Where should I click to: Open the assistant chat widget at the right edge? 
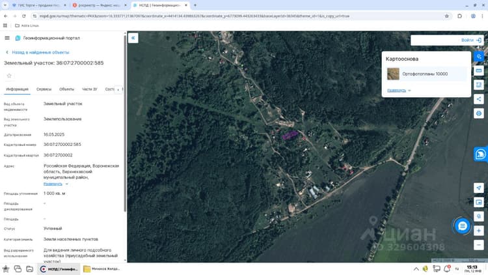(481, 154)
